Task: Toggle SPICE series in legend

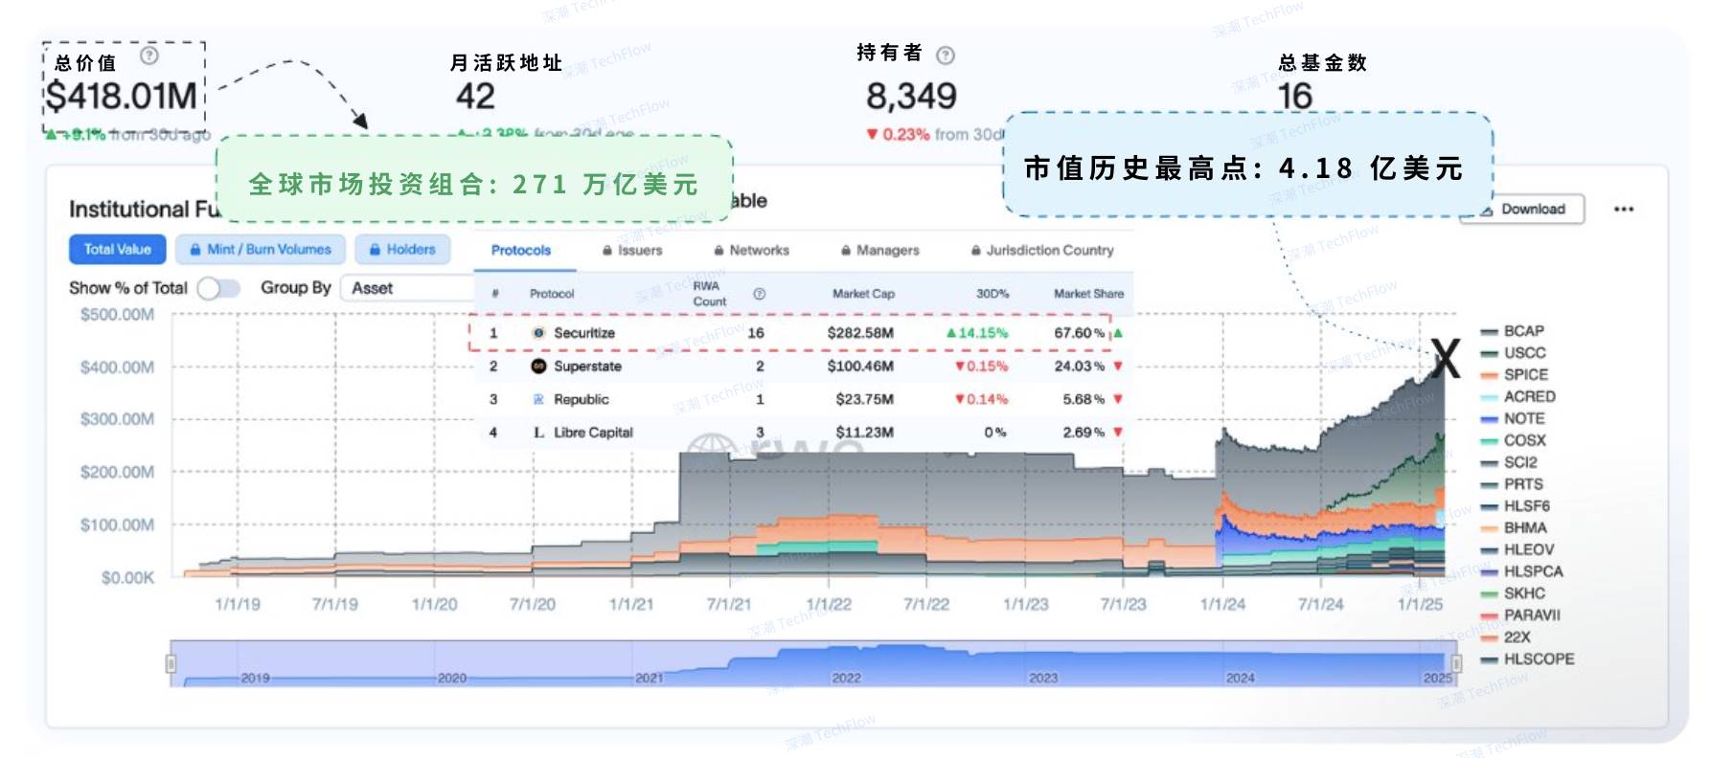Action: (1514, 375)
